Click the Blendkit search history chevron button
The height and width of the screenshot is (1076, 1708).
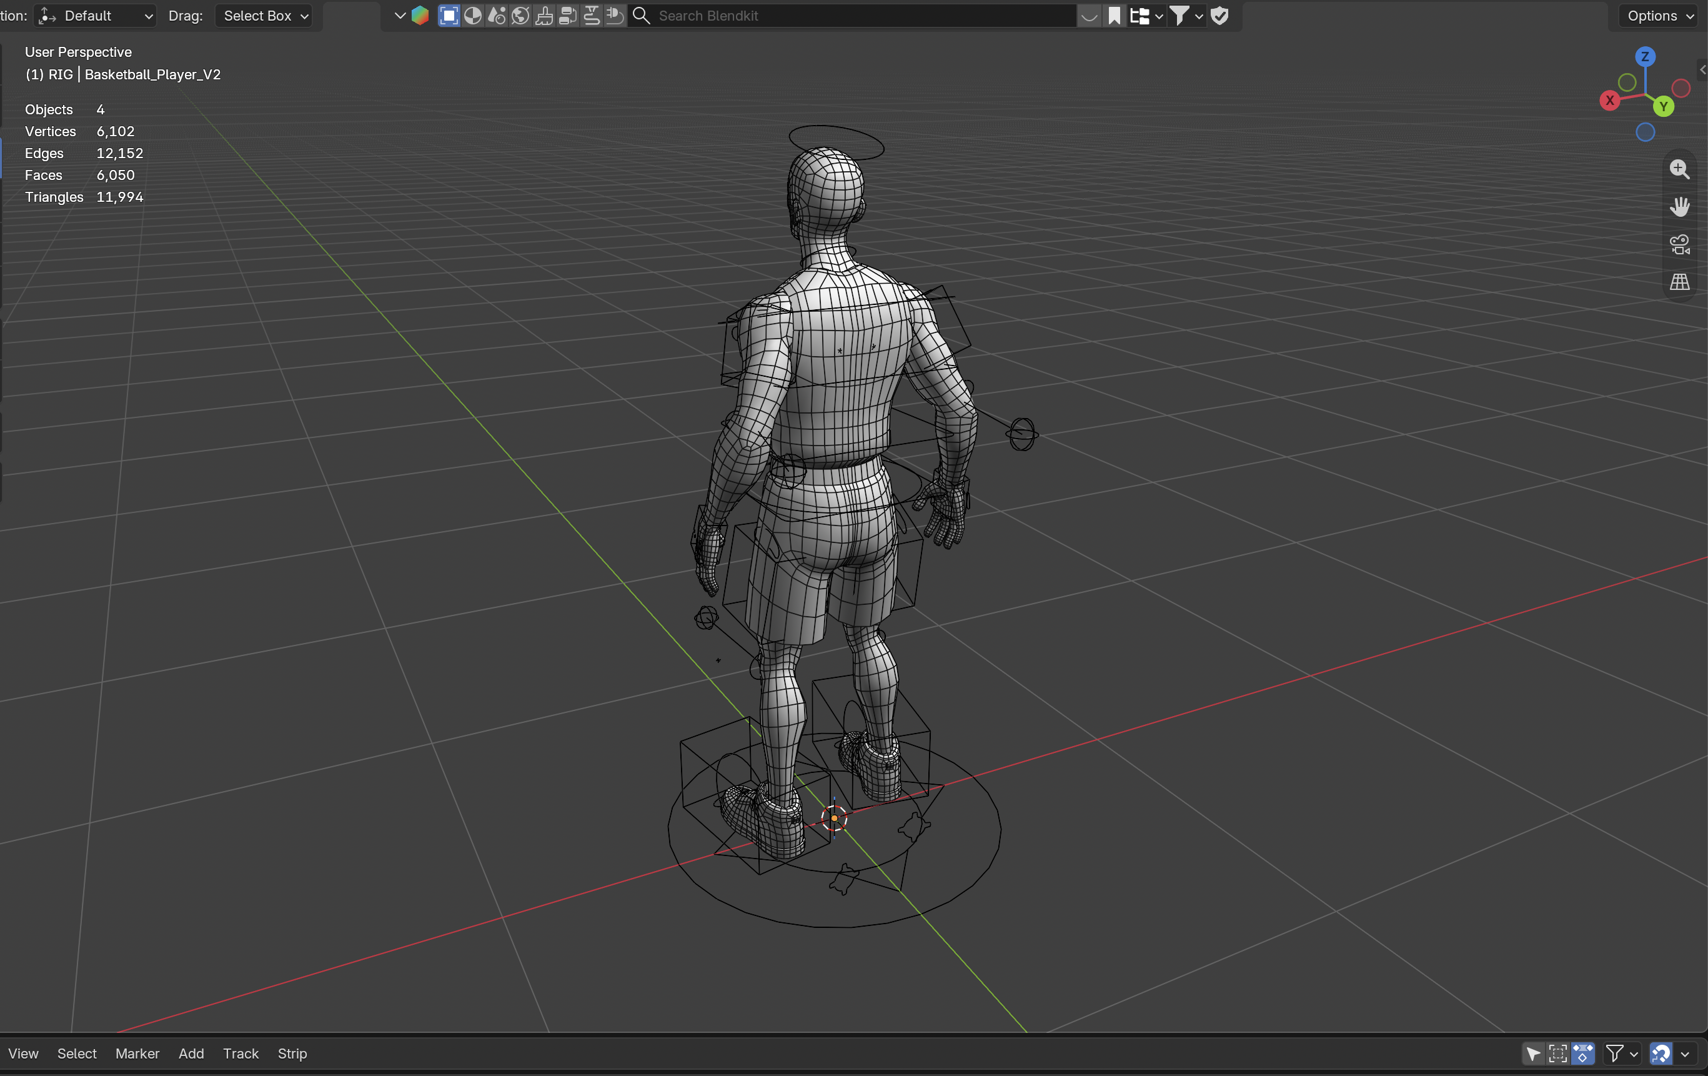pyautogui.click(x=1090, y=16)
